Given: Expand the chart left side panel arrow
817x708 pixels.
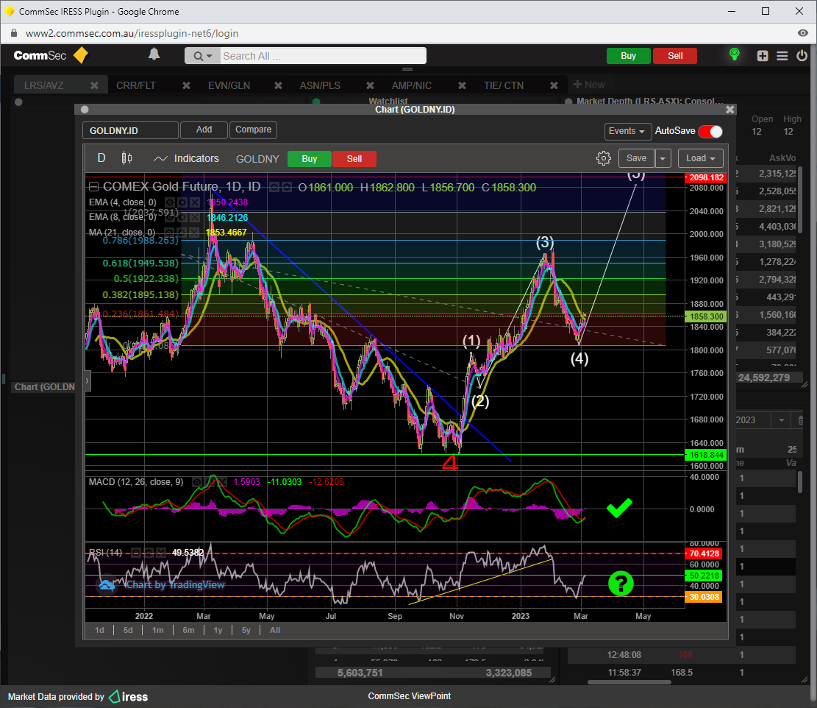Looking at the screenshot, I should click(87, 380).
